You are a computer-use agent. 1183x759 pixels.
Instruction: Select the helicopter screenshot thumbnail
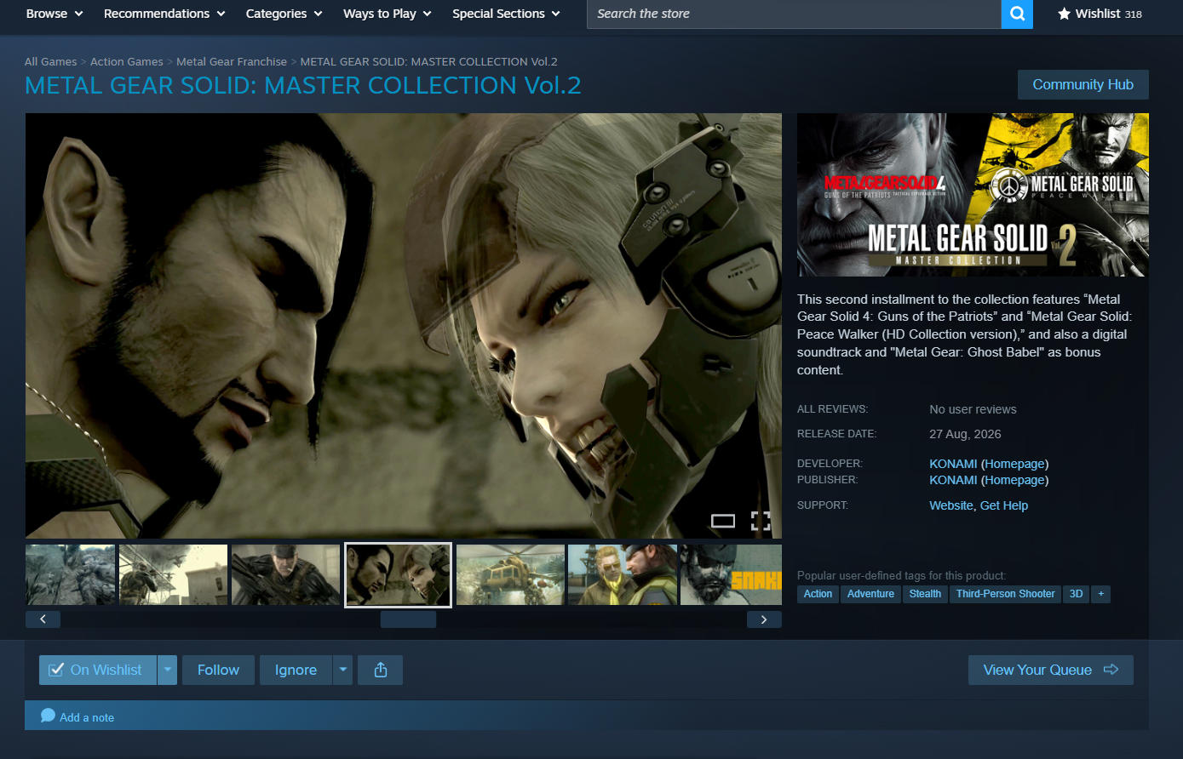pos(510,575)
